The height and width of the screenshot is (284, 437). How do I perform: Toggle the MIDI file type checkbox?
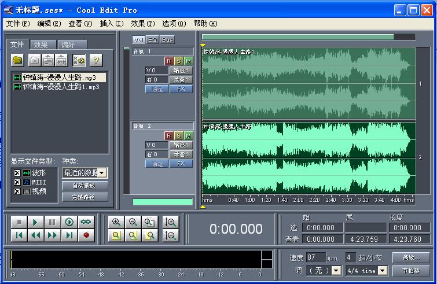(x=17, y=182)
